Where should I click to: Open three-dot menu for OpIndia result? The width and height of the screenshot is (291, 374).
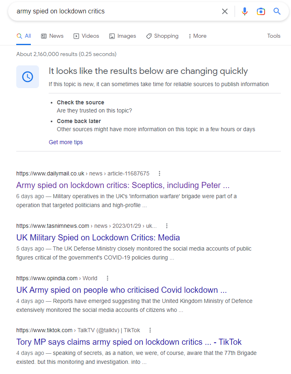pos(108,278)
